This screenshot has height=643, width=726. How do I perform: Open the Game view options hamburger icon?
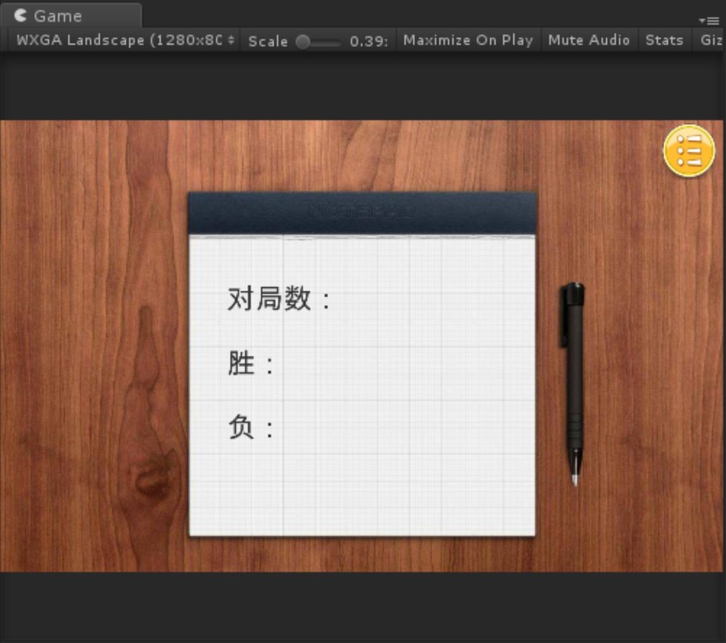point(711,20)
